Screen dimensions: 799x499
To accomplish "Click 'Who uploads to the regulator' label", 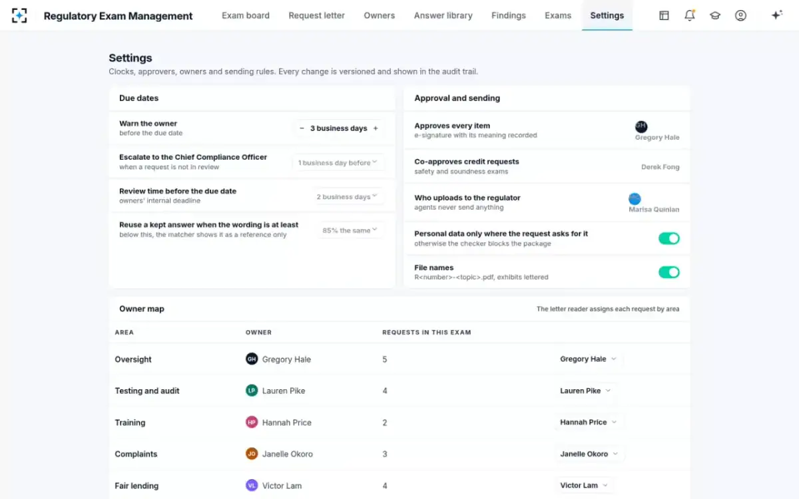I will (467, 198).
